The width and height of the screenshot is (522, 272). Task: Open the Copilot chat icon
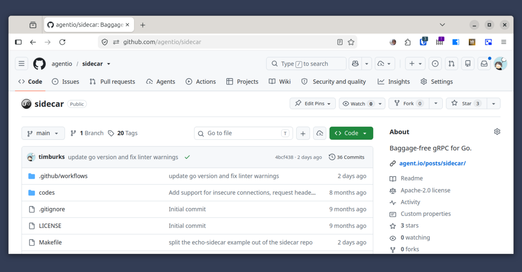[x=356, y=64]
